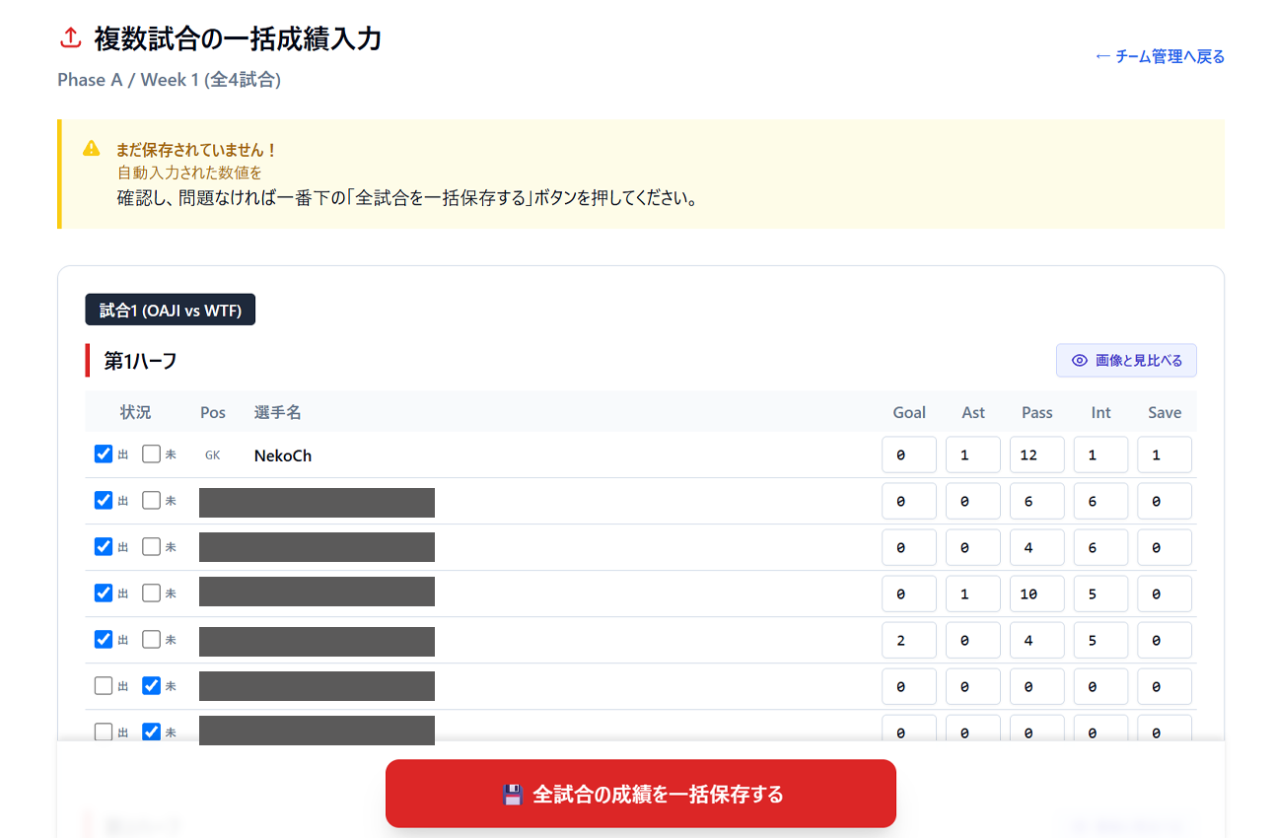Toggle 未 checkbox in the row with 2 goals

click(x=151, y=640)
